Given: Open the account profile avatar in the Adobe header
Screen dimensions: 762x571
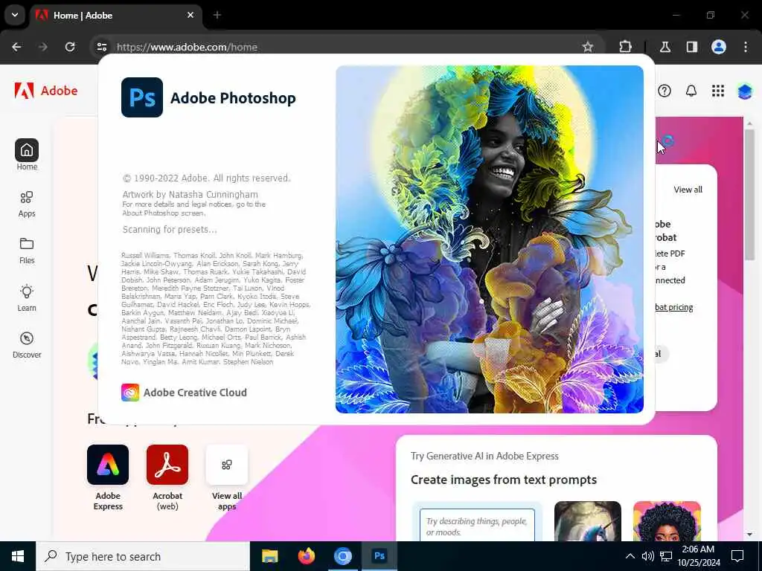Looking at the screenshot, I should 744,91.
